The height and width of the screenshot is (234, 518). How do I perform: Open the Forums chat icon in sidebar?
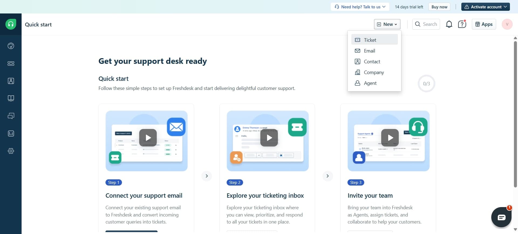[11, 116]
